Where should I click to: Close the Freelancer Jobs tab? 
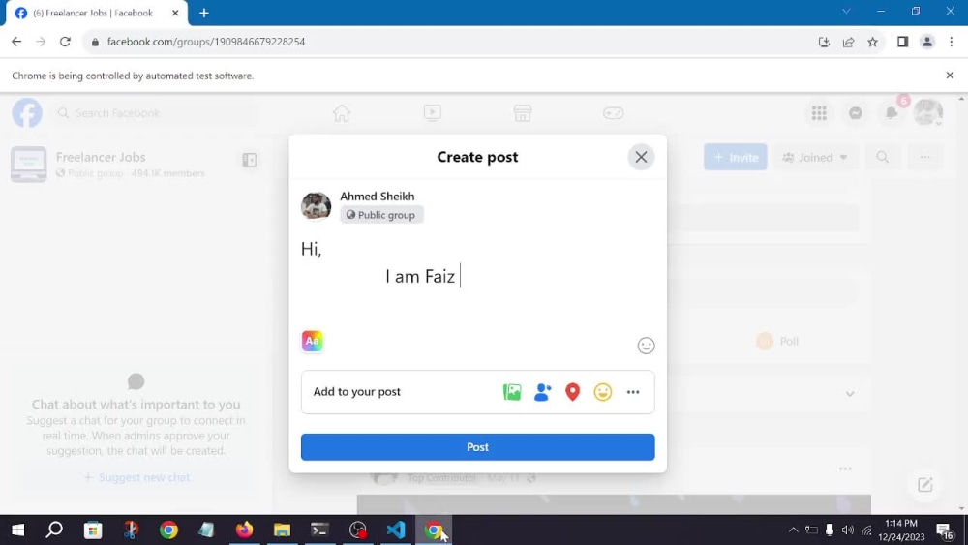[x=175, y=13]
